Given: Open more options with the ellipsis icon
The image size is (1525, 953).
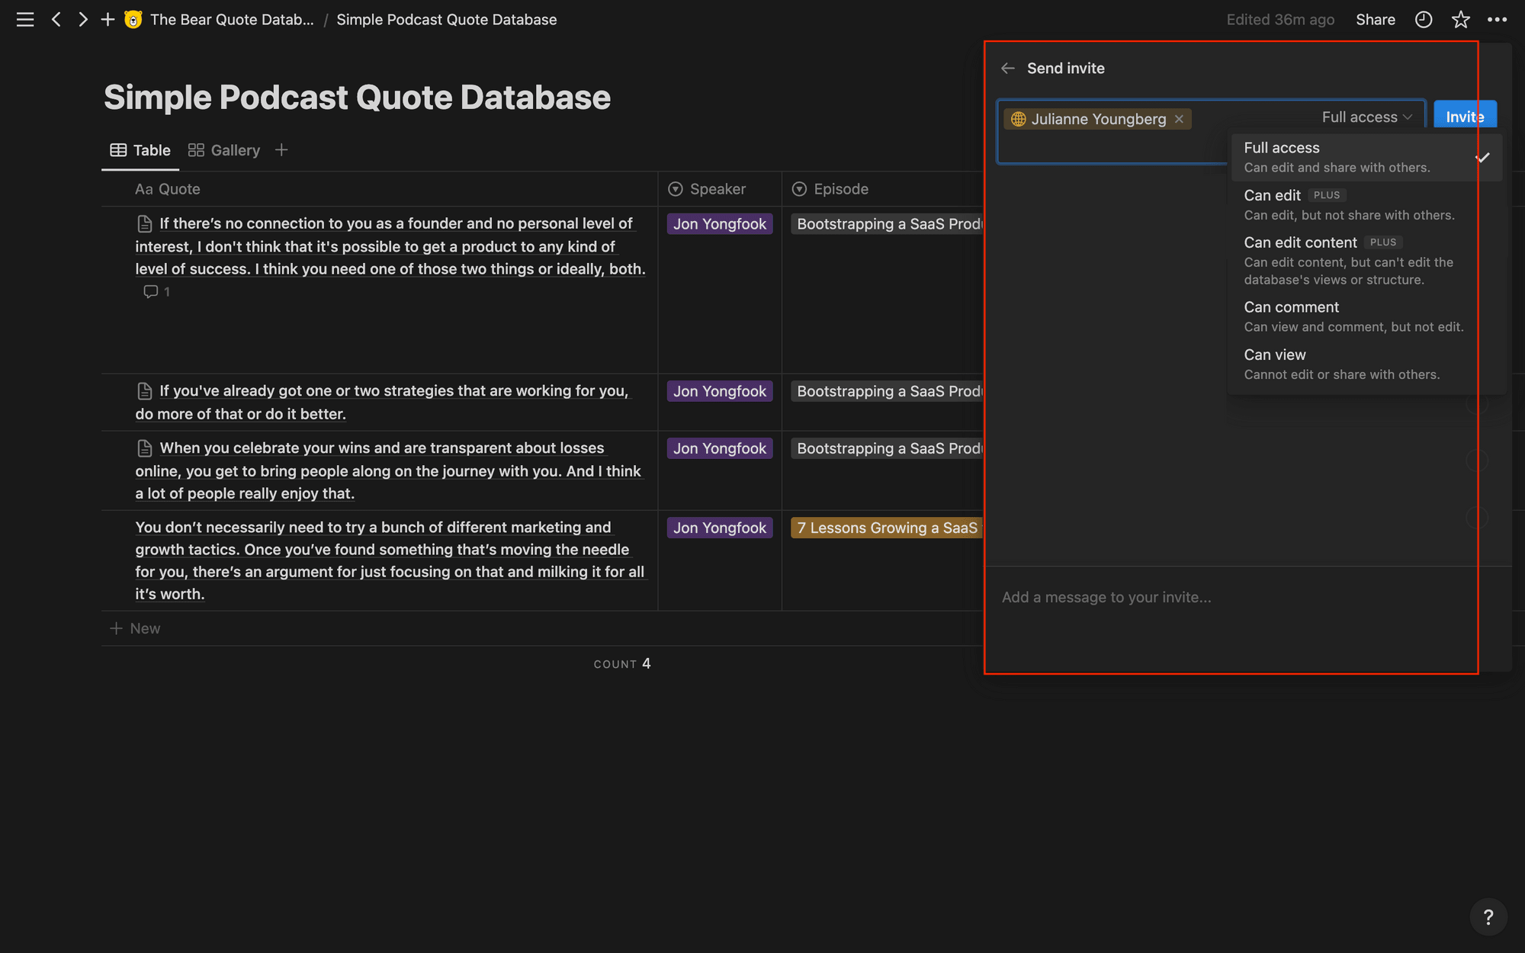Looking at the screenshot, I should tap(1498, 19).
